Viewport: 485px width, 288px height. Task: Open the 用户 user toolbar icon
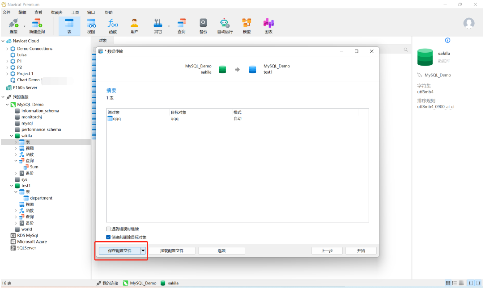134,25
